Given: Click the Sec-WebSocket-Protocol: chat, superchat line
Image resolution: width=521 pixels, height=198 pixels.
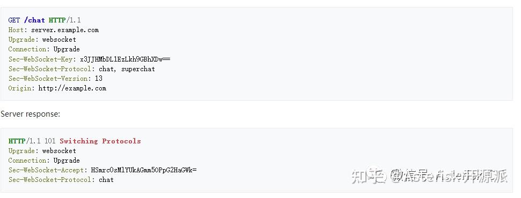Looking at the screenshot, I should (x=82, y=69).
